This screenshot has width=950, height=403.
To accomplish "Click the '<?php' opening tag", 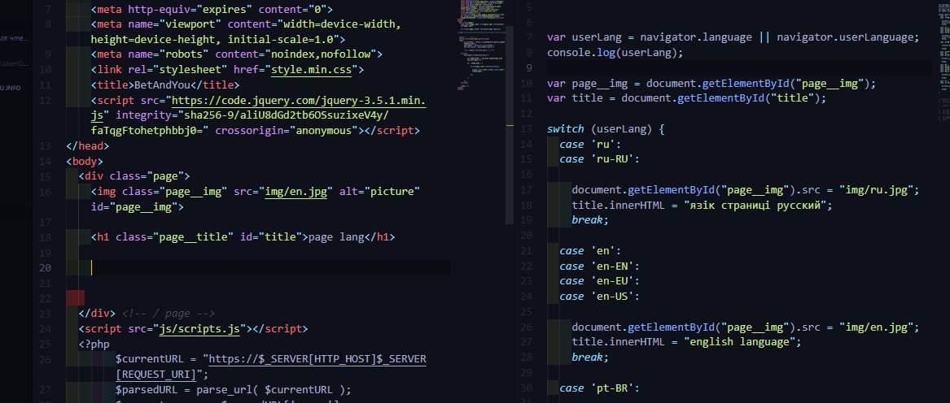I will coord(94,344).
